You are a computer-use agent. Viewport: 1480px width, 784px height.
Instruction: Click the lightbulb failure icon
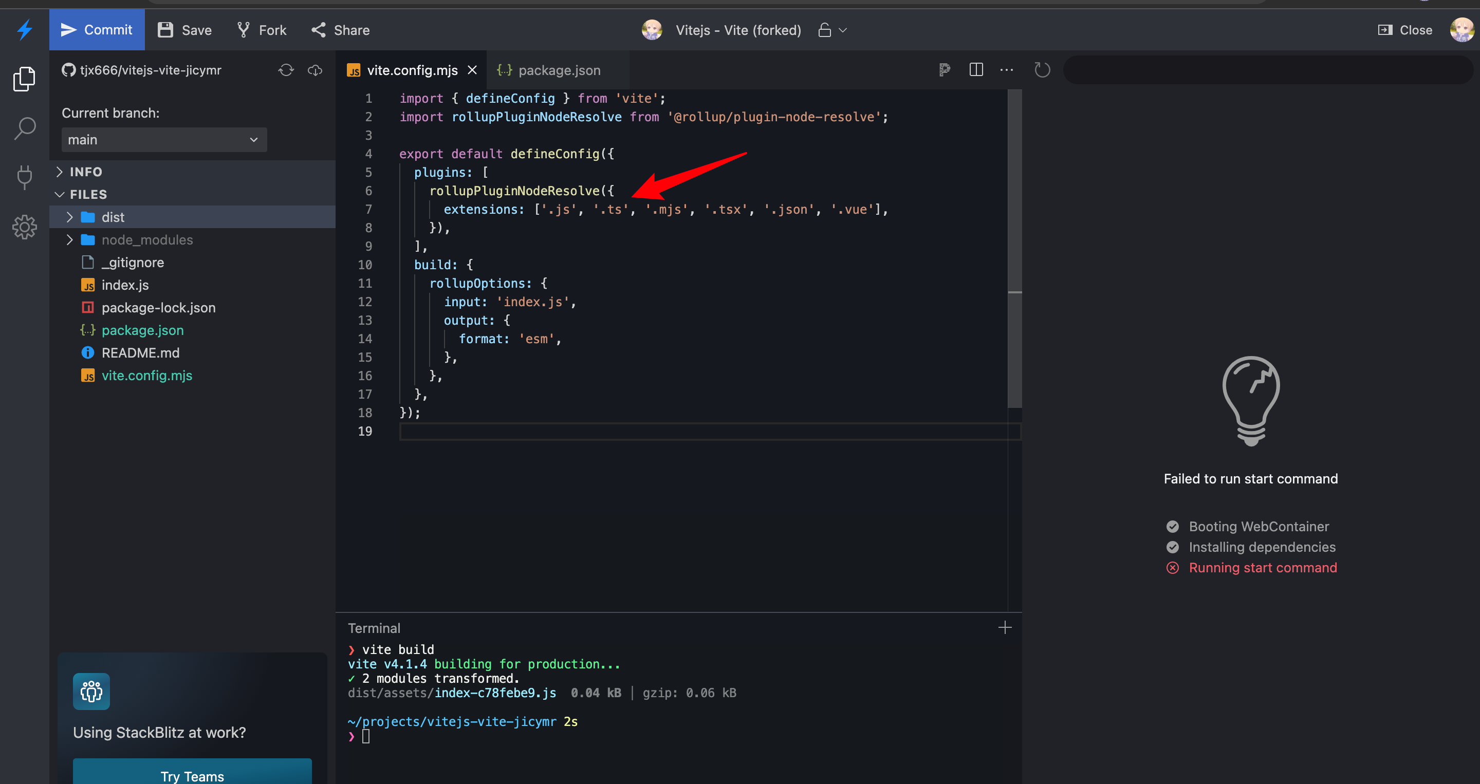[x=1251, y=401]
